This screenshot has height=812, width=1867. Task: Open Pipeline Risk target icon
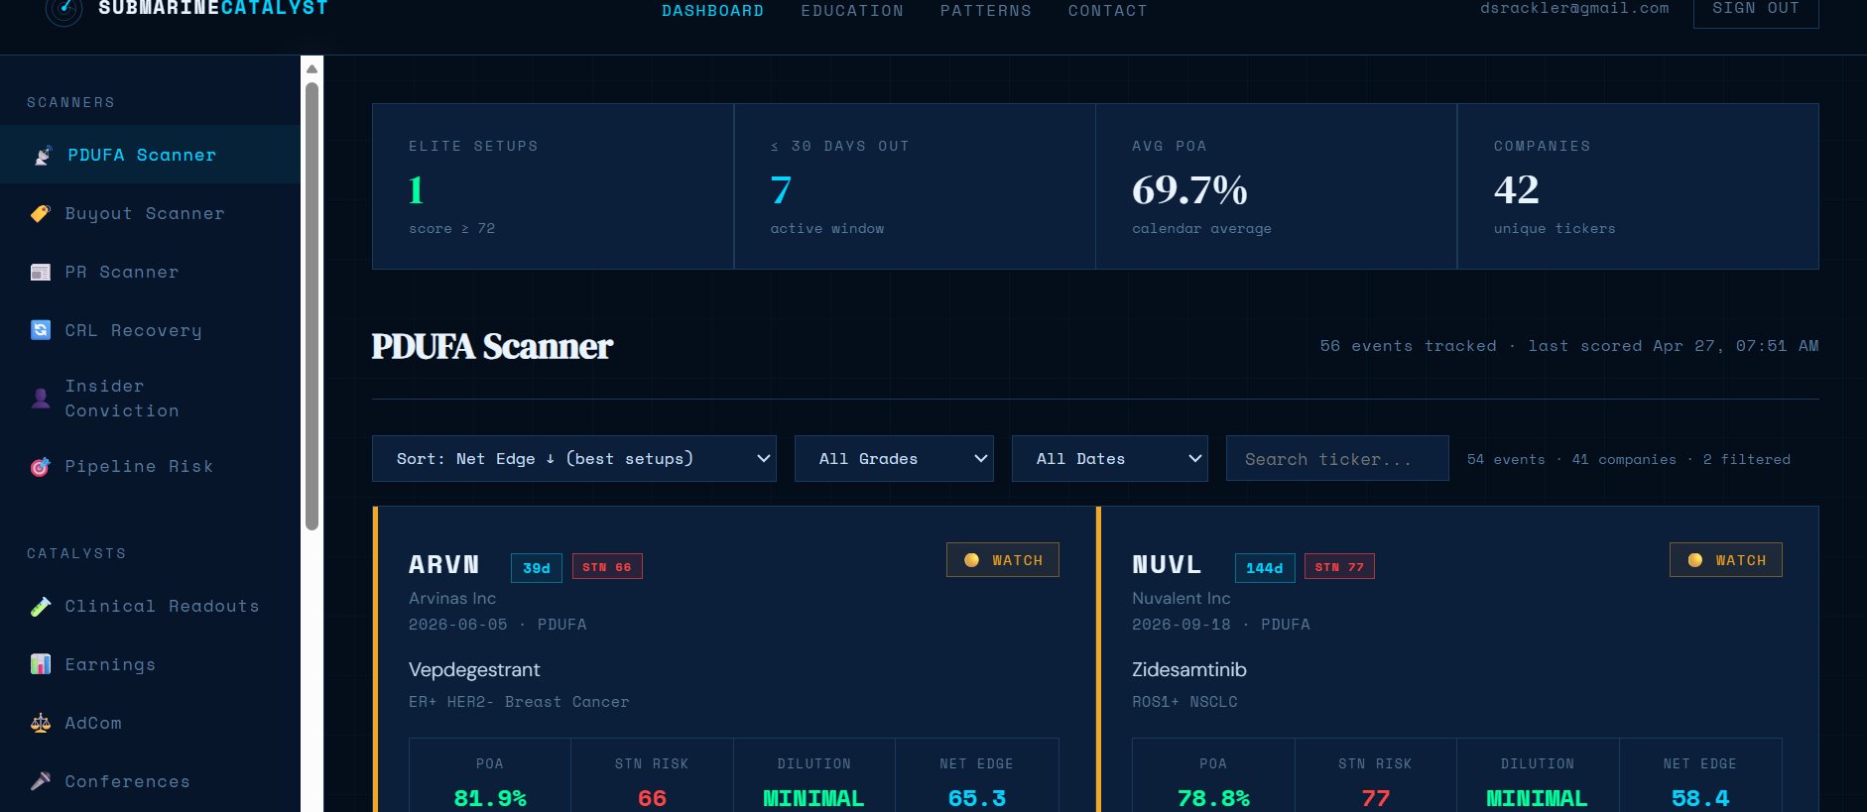point(41,467)
